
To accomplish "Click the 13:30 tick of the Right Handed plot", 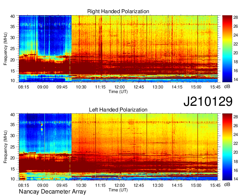I will coord(158,87).
